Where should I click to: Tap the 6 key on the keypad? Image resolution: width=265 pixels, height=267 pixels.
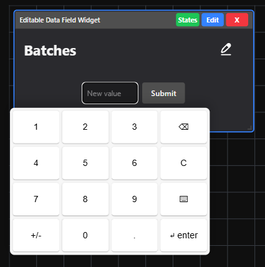click(x=135, y=163)
